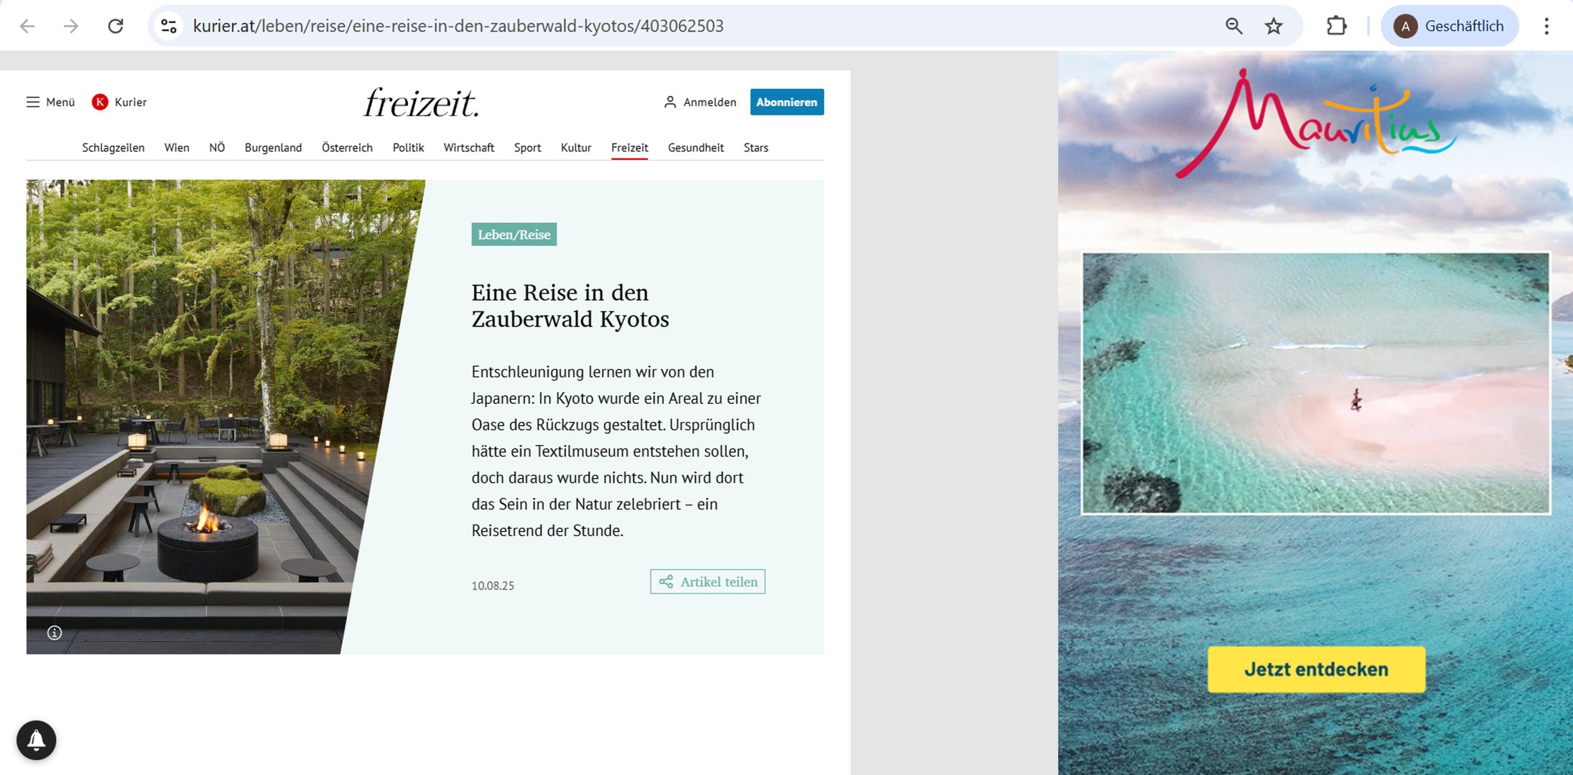Open the photo info icon on the article image
Viewport: 1573px width, 775px height.
54,633
